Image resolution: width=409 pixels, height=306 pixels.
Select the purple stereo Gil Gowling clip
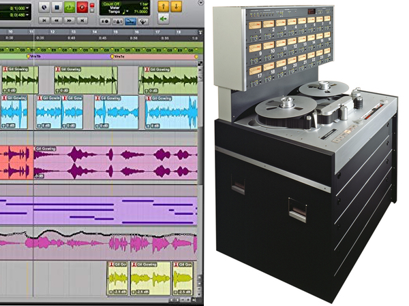point(116,163)
